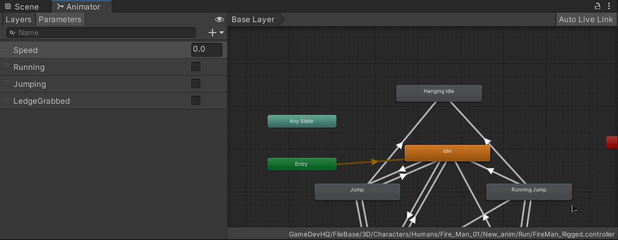Viewport: 618px width, 240px height.
Task: Toggle parameter panel visibility eye icon
Action: [219, 20]
